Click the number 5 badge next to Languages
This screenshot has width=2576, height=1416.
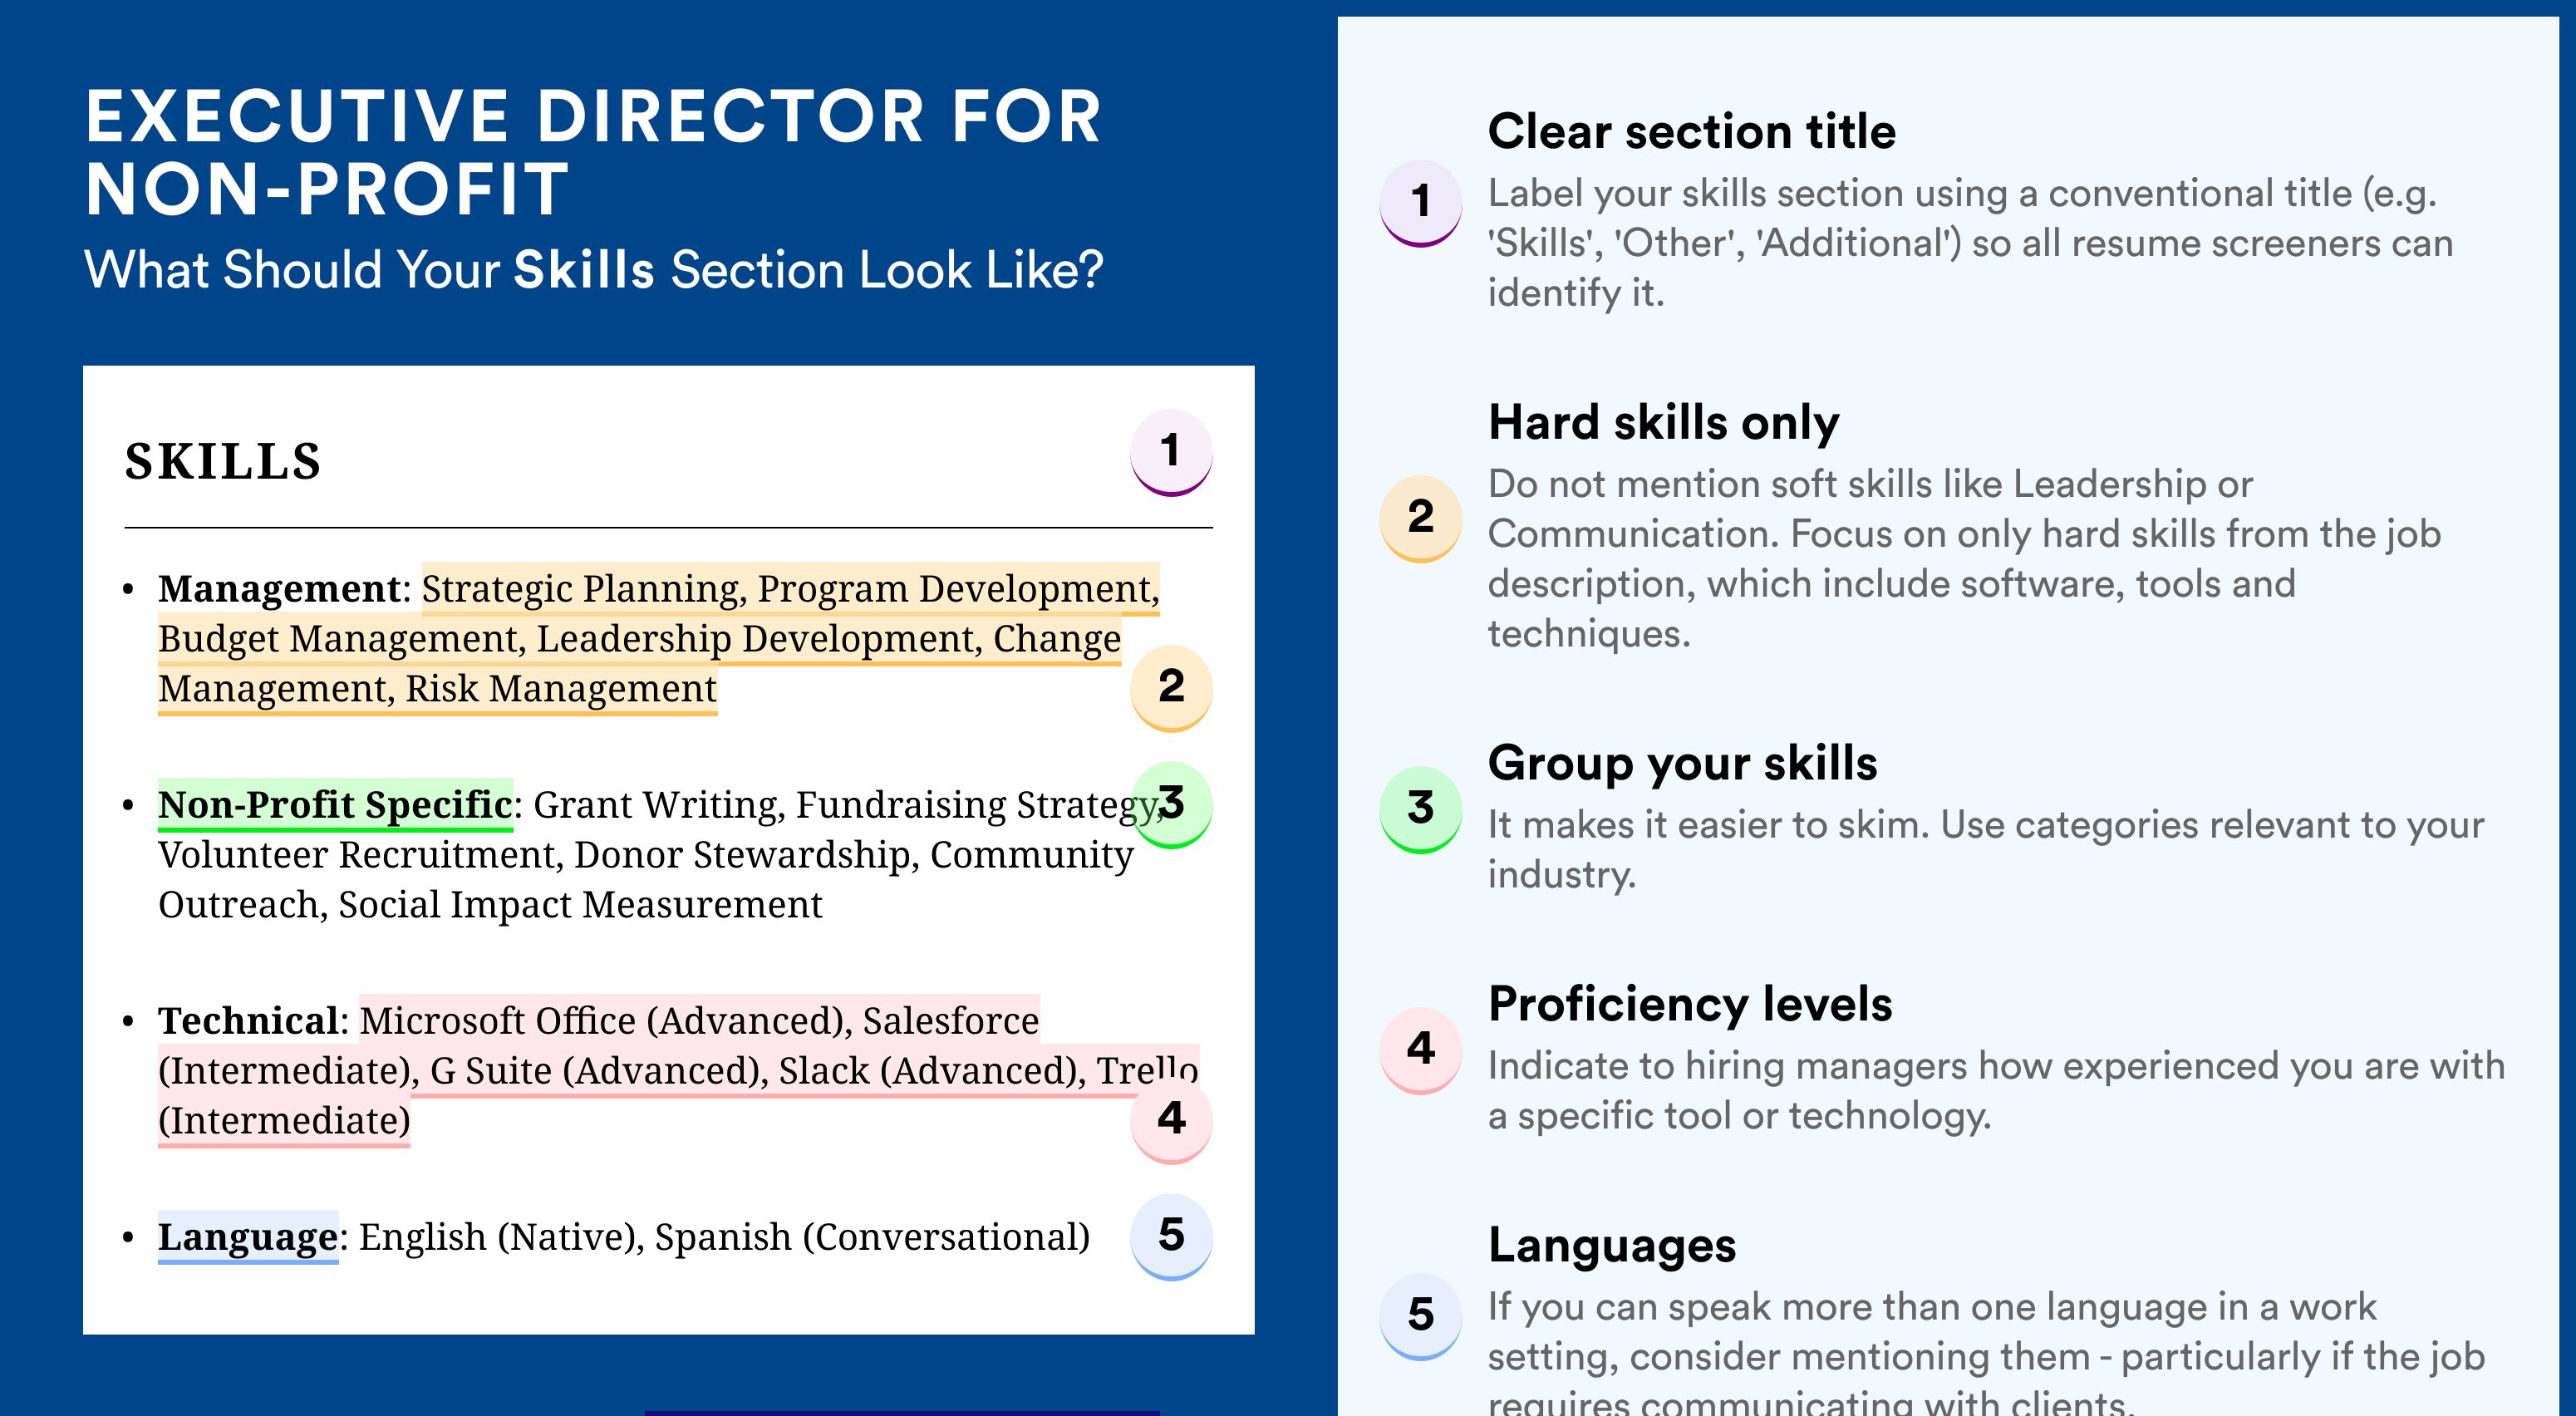point(1421,1317)
